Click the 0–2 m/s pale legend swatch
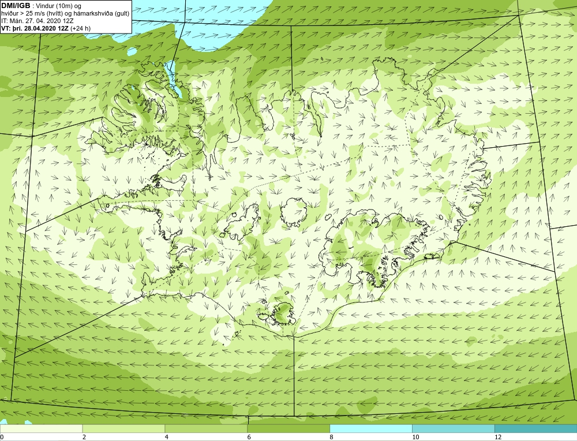 coord(41,428)
